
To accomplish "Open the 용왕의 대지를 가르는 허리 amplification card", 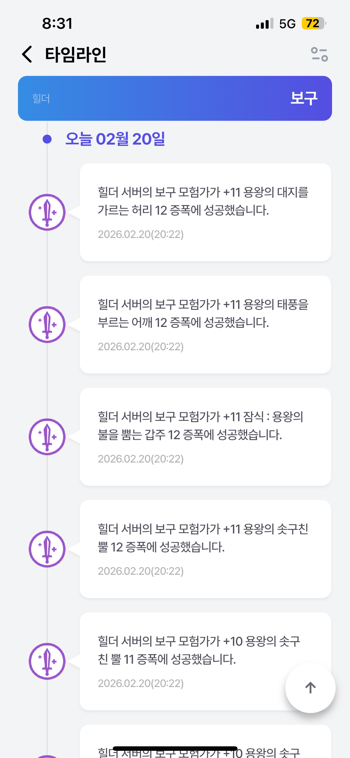I will [x=205, y=212].
